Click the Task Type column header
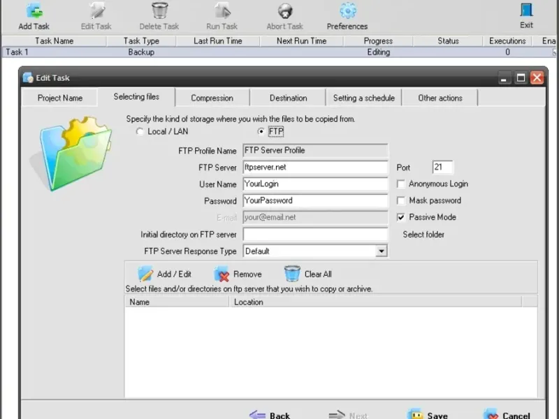The height and width of the screenshot is (419, 559). pyautogui.click(x=141, y=41)
